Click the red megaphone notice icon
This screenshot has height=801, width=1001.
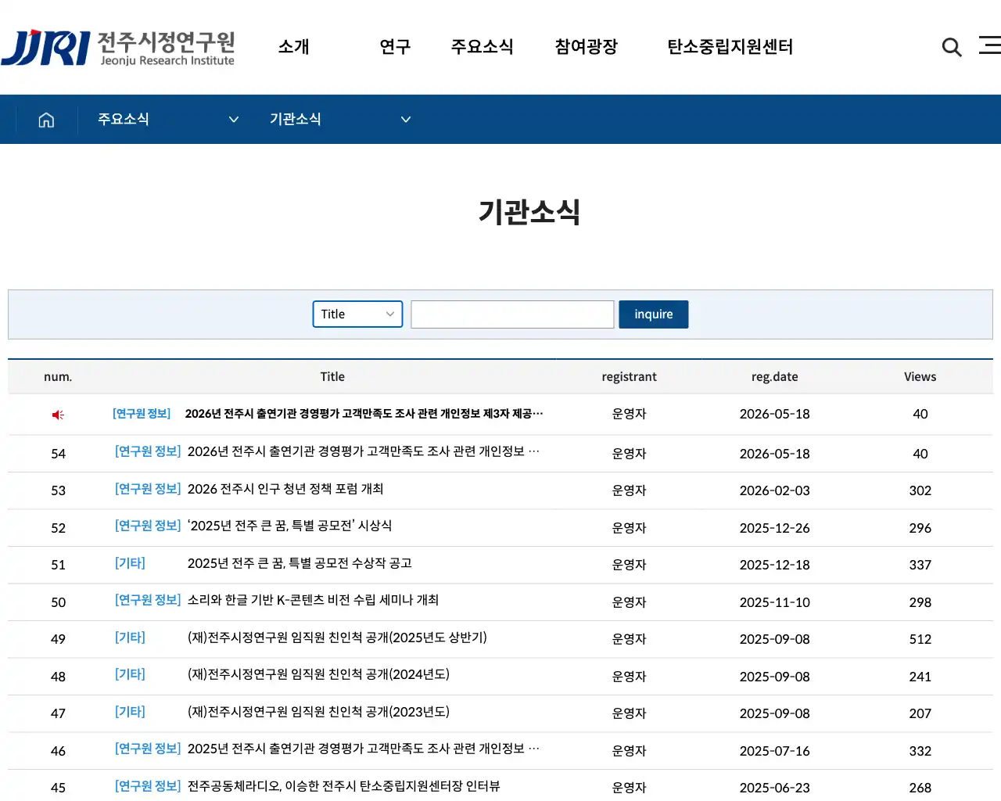point(58,415)
